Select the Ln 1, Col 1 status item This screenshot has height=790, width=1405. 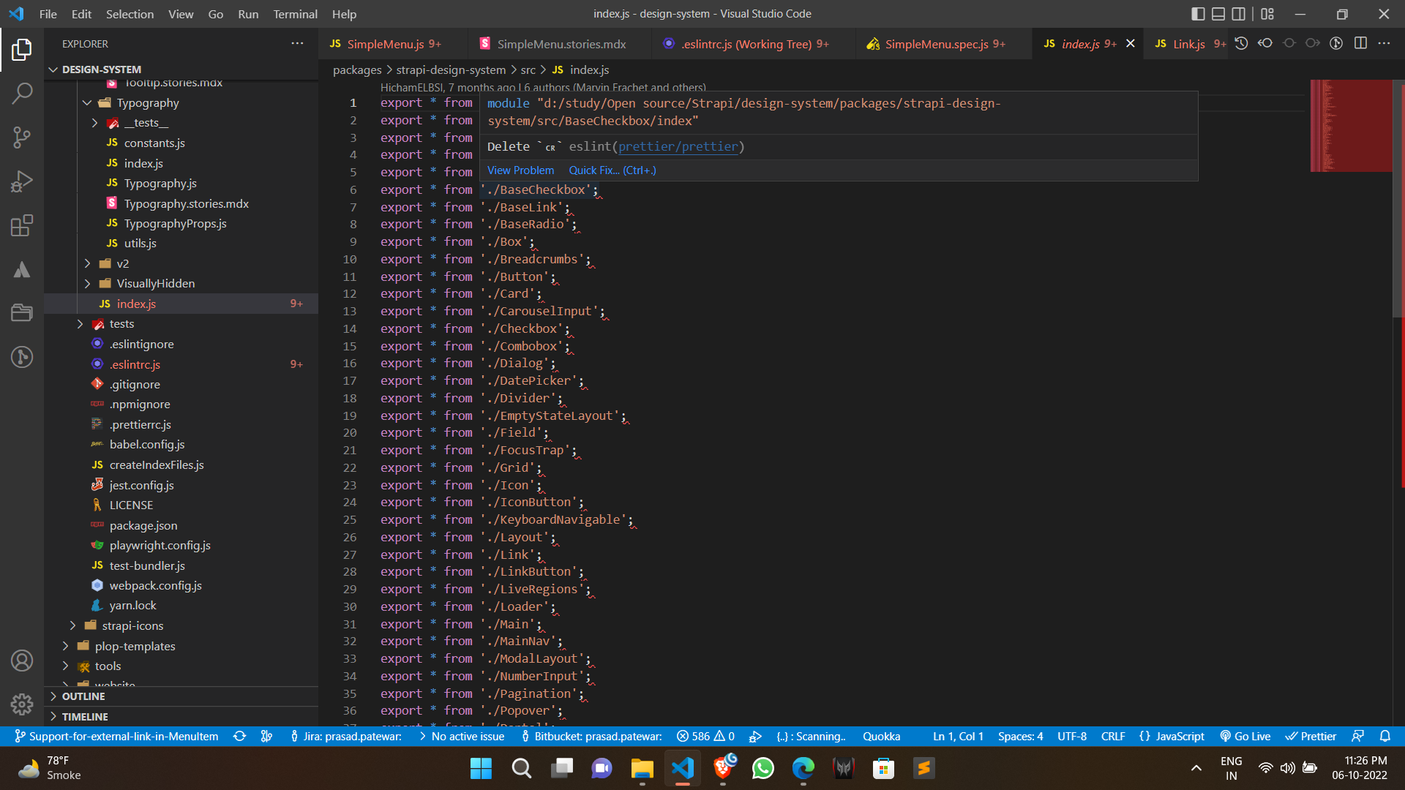[x=957, y=737]
